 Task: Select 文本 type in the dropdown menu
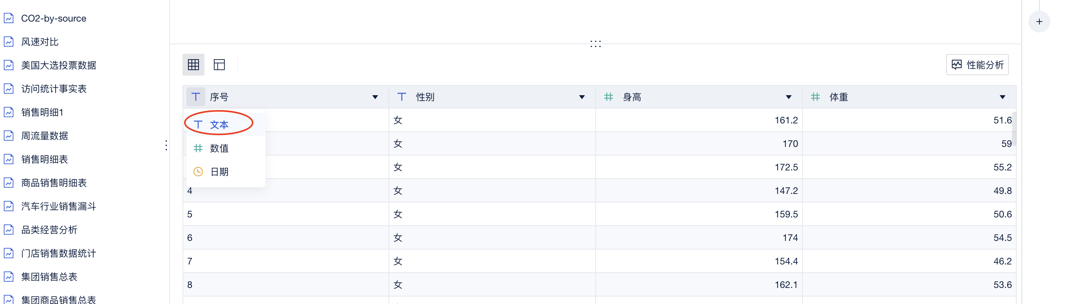[x=226, y=125]
